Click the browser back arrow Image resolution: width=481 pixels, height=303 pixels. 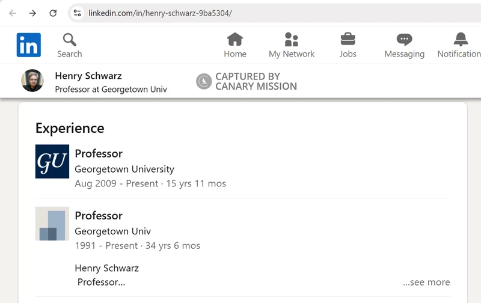click(x=12, y=13)
